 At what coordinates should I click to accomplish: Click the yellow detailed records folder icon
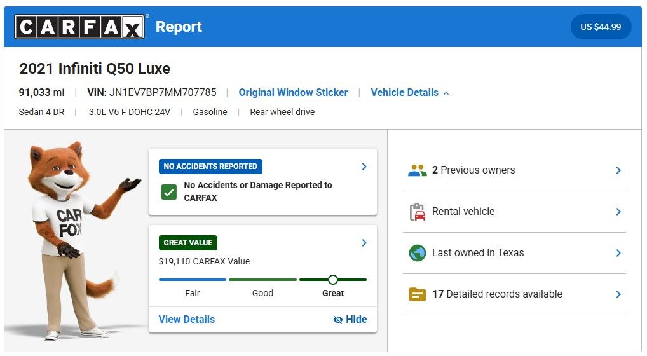coord(417,294)
